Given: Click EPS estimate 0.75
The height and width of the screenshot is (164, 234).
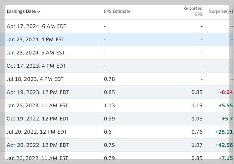Looking at the screenshot, I should [110, 145].
